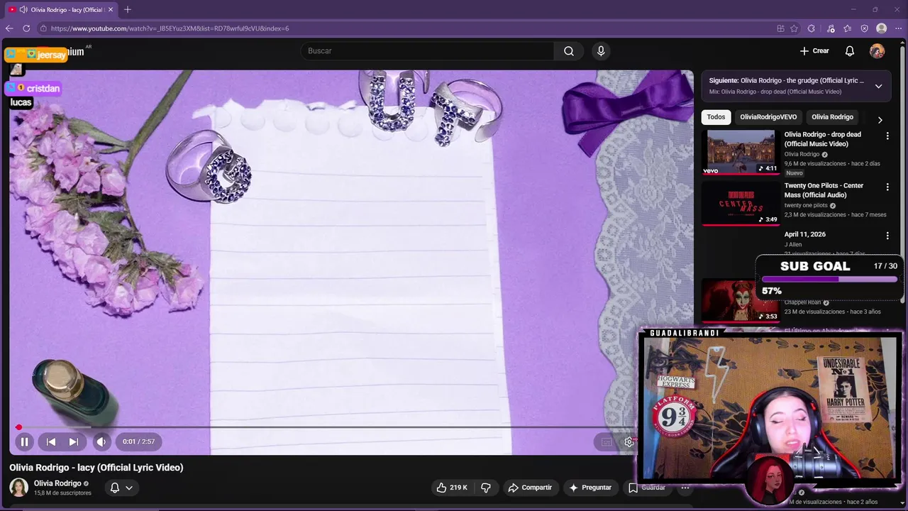Mute the tab using the speaker icon
The width and height of the screenshot is (908, 511).
point(23,9)
